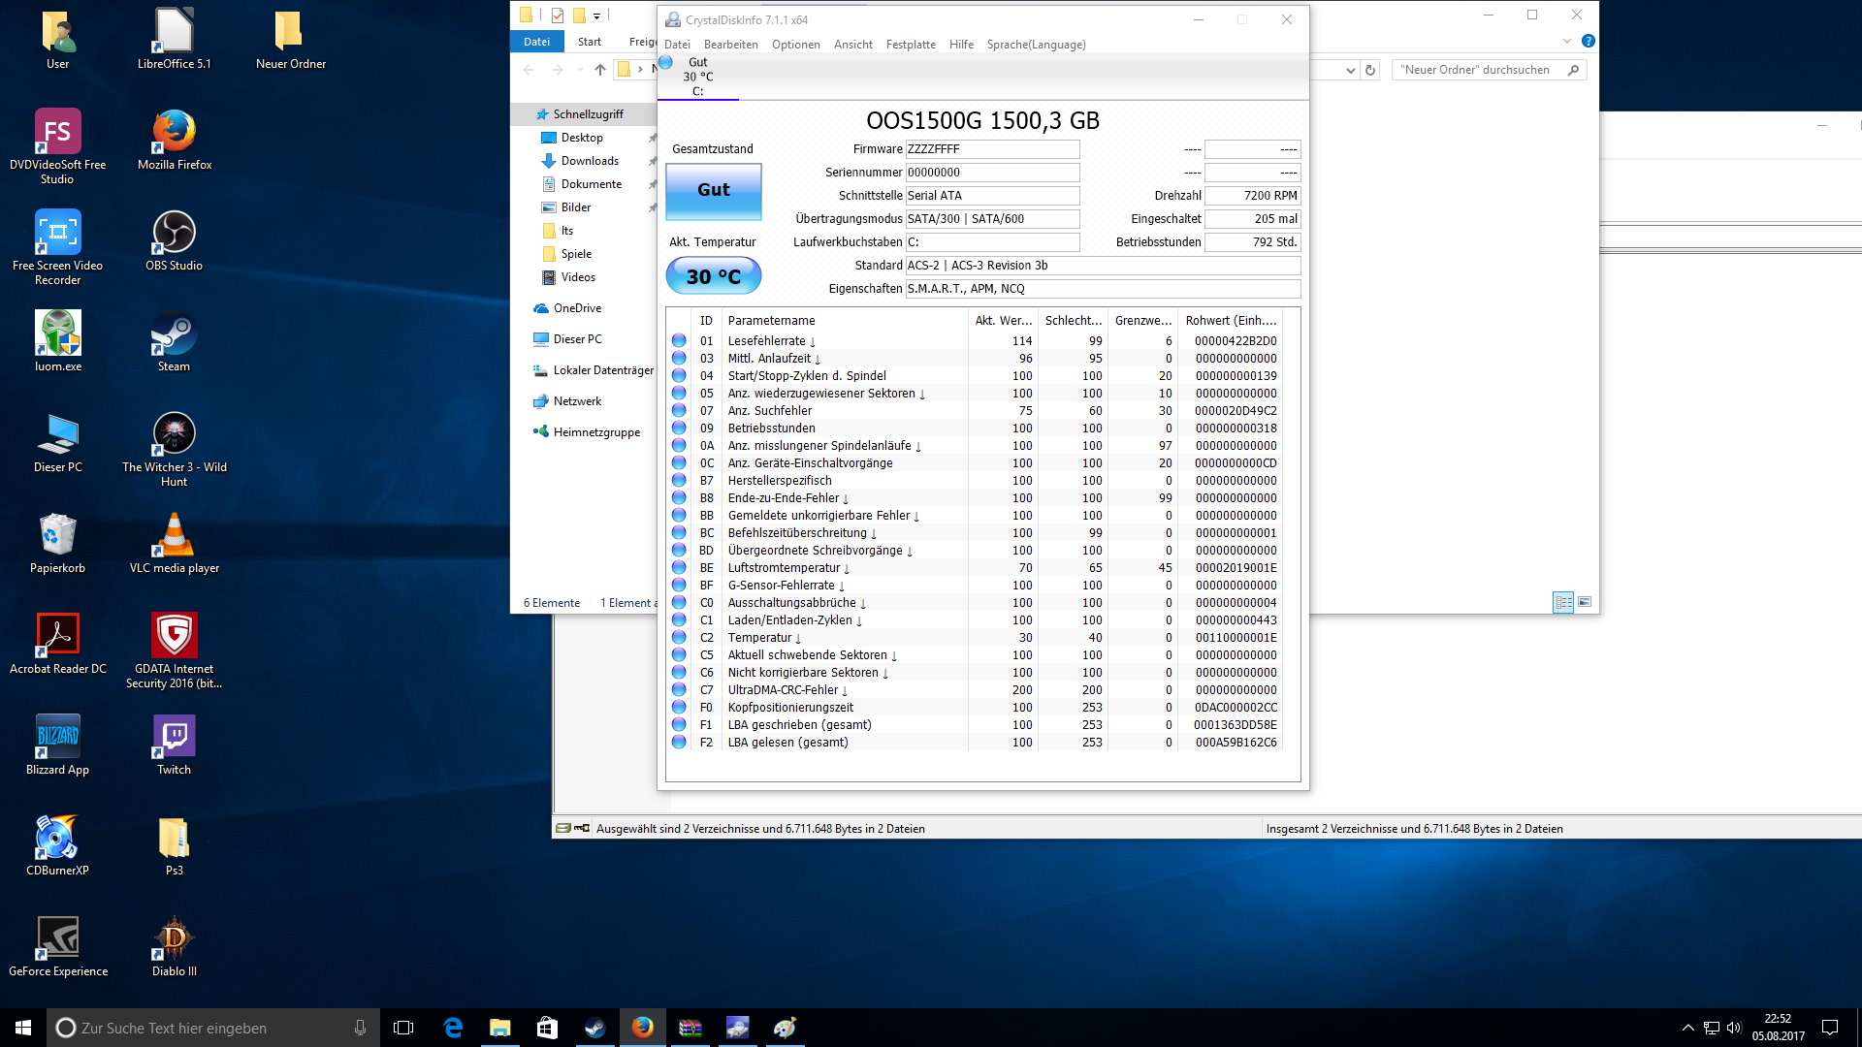Switch Explorer to large thumbnails view
This screenshot has height=1047, width=1862.
[1585, 602]
